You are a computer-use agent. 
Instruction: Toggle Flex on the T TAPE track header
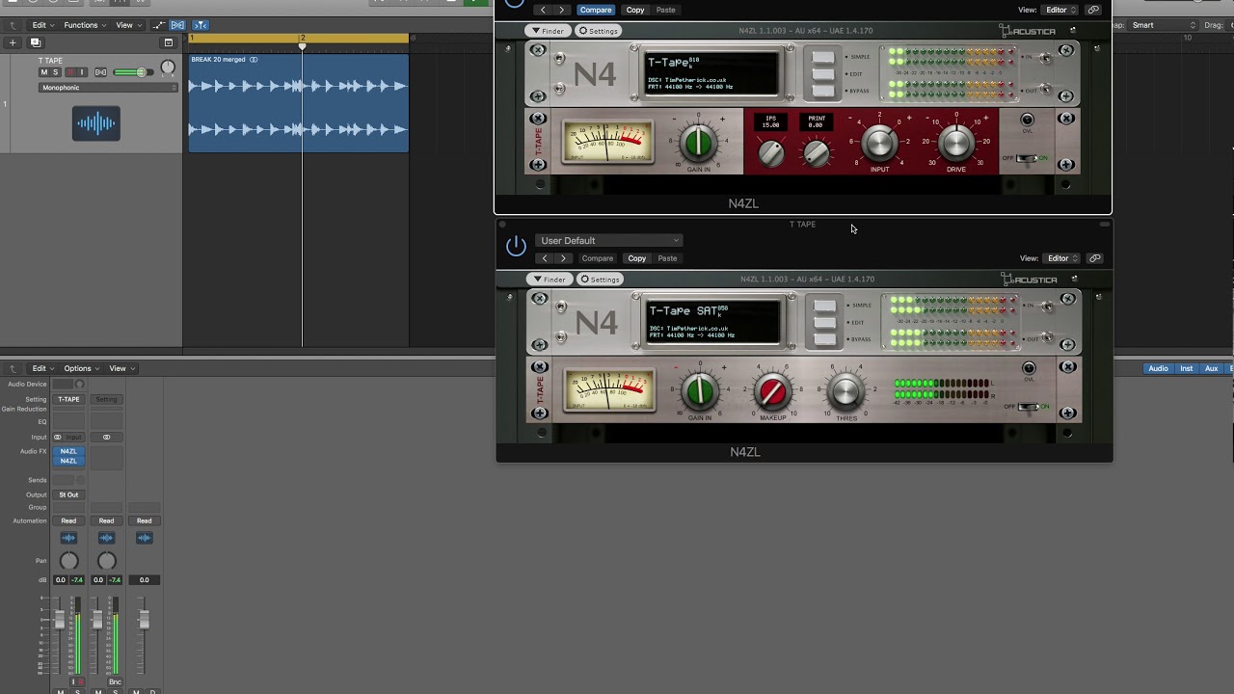[x=100, y=72]
